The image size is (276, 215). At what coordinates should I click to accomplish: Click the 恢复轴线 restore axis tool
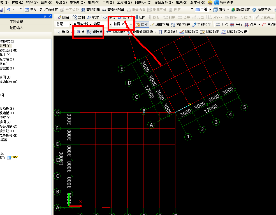tap(168, 32)
